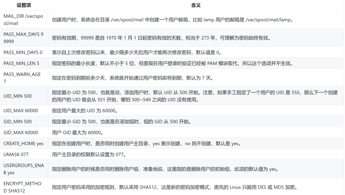Select the MAIL_DIR /var/spool/mail setting cell
345x195 pixels.
[x=24, y=20]
